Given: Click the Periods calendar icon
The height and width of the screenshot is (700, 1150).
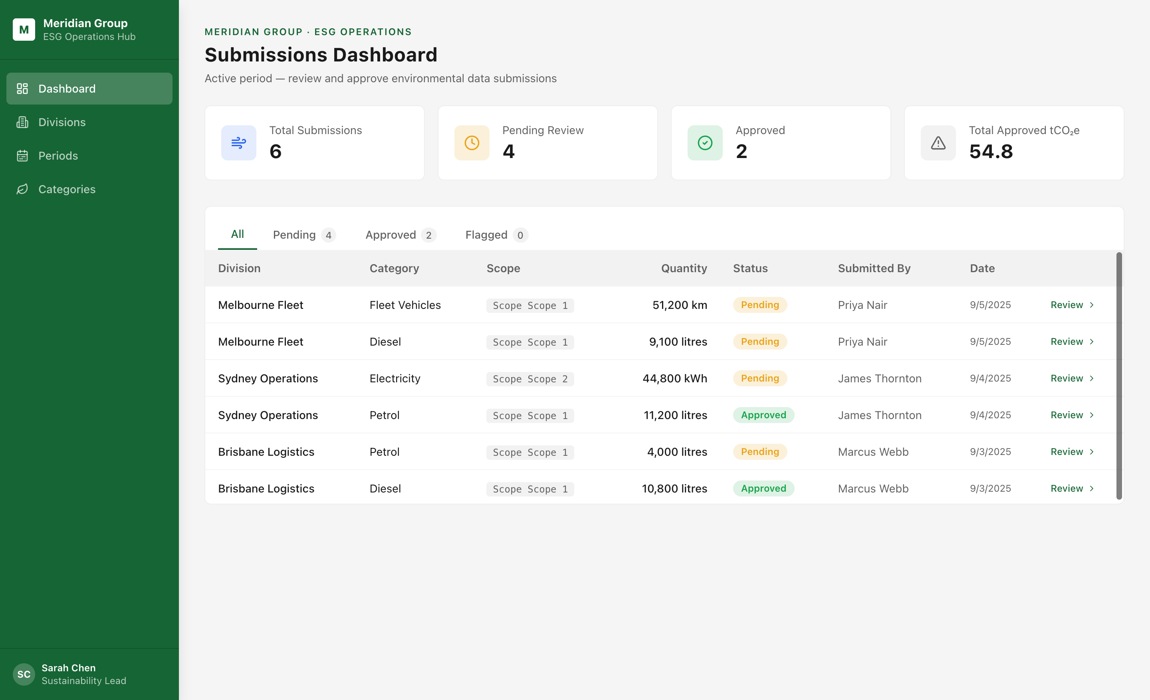Looking at the screenshot, I should 22,156.
